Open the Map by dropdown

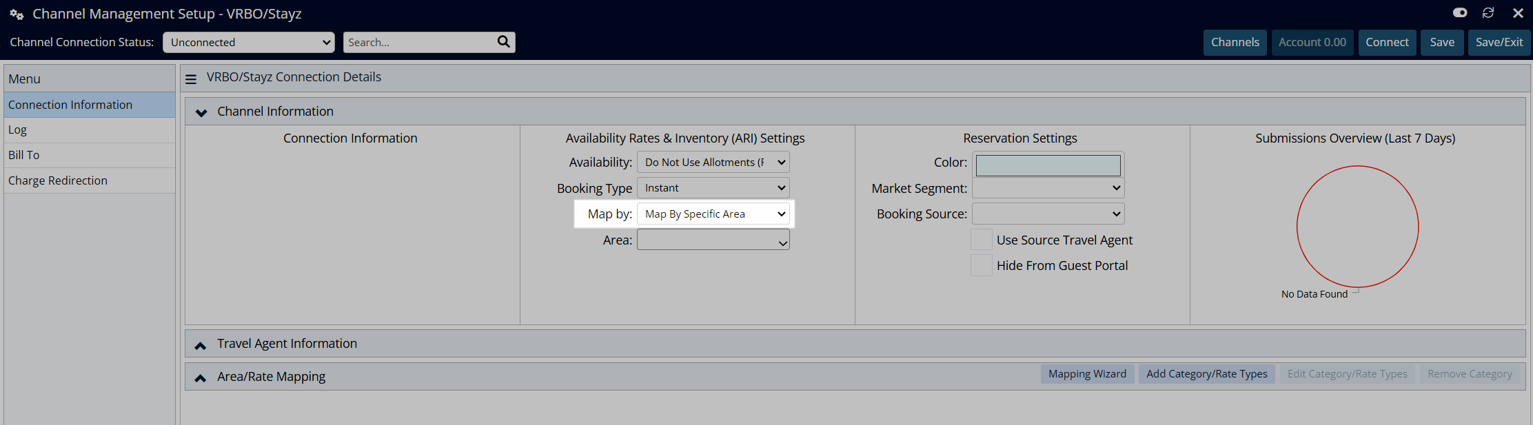coord(713,214)
